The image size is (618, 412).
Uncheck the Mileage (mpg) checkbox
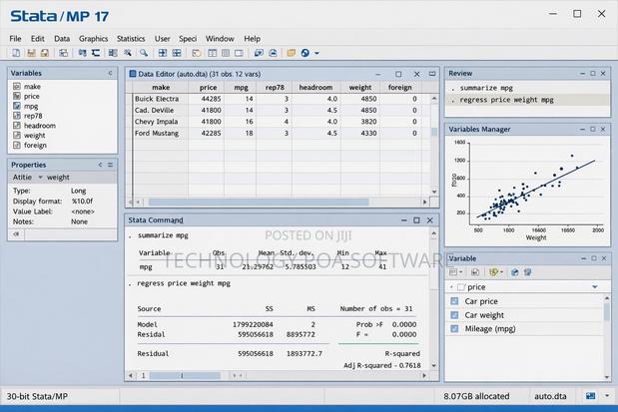click(x=454, y=328)
